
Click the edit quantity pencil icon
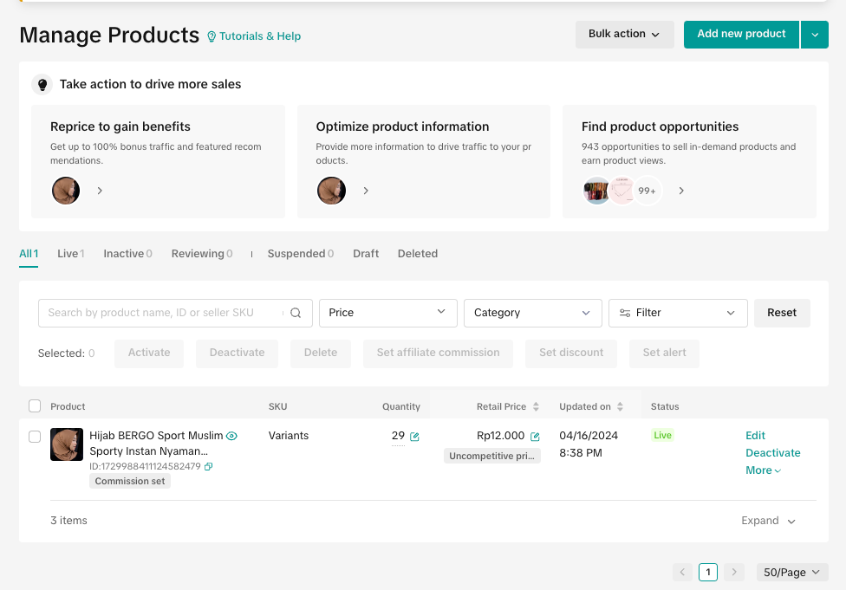(x=414, y=437)
